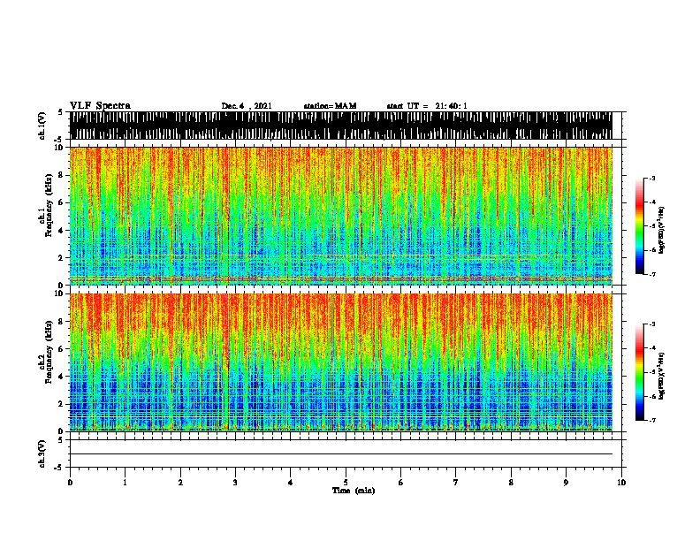The height and width of the screenshot is (541, 700).
Task: Click the "VLF Spectra" plot title
Action: coord(100,106)
